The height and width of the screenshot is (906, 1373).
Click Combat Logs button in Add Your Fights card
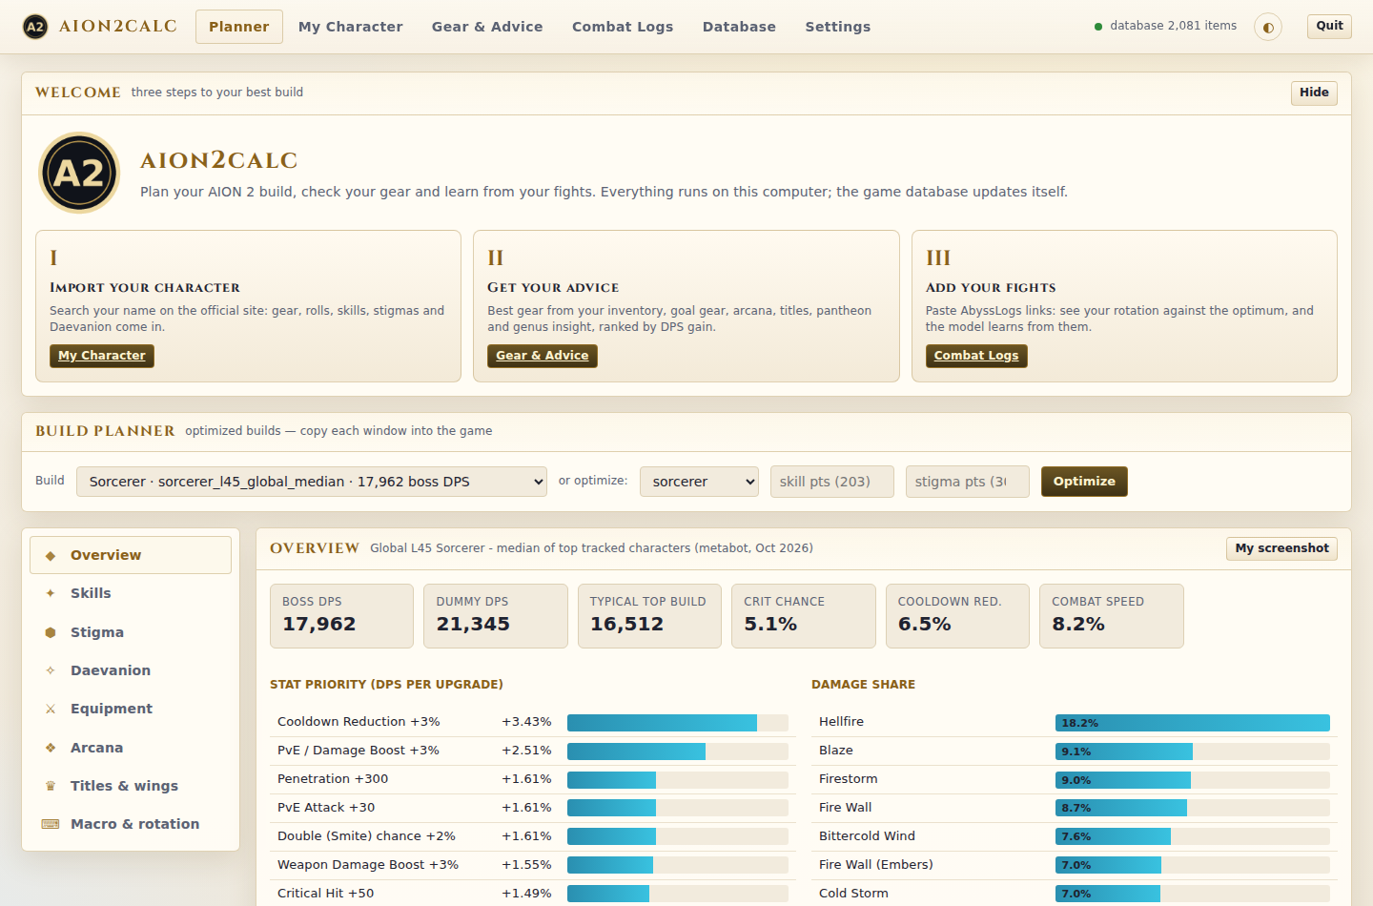click(x=976, y=356)
